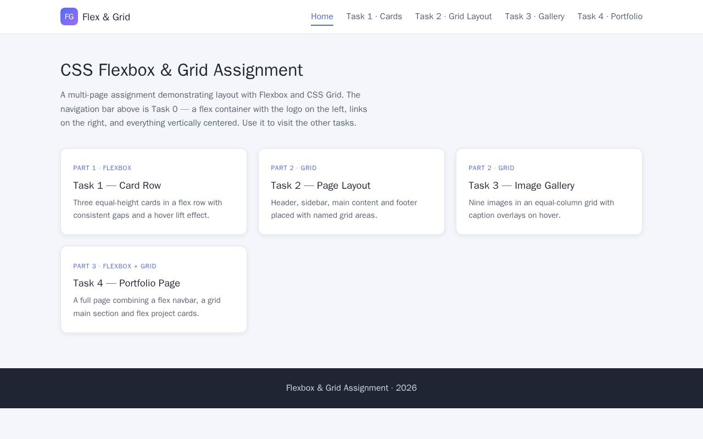Click the 'Three equal-height cards' description
703x439 pixels.
pyautogui.click(x=148, y=209)
